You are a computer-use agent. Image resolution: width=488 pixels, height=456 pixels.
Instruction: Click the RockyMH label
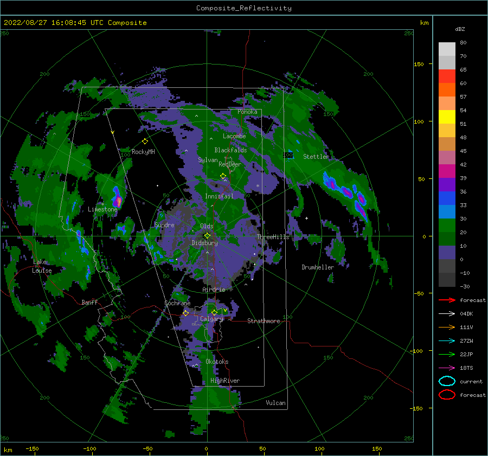tap(143, 152)
